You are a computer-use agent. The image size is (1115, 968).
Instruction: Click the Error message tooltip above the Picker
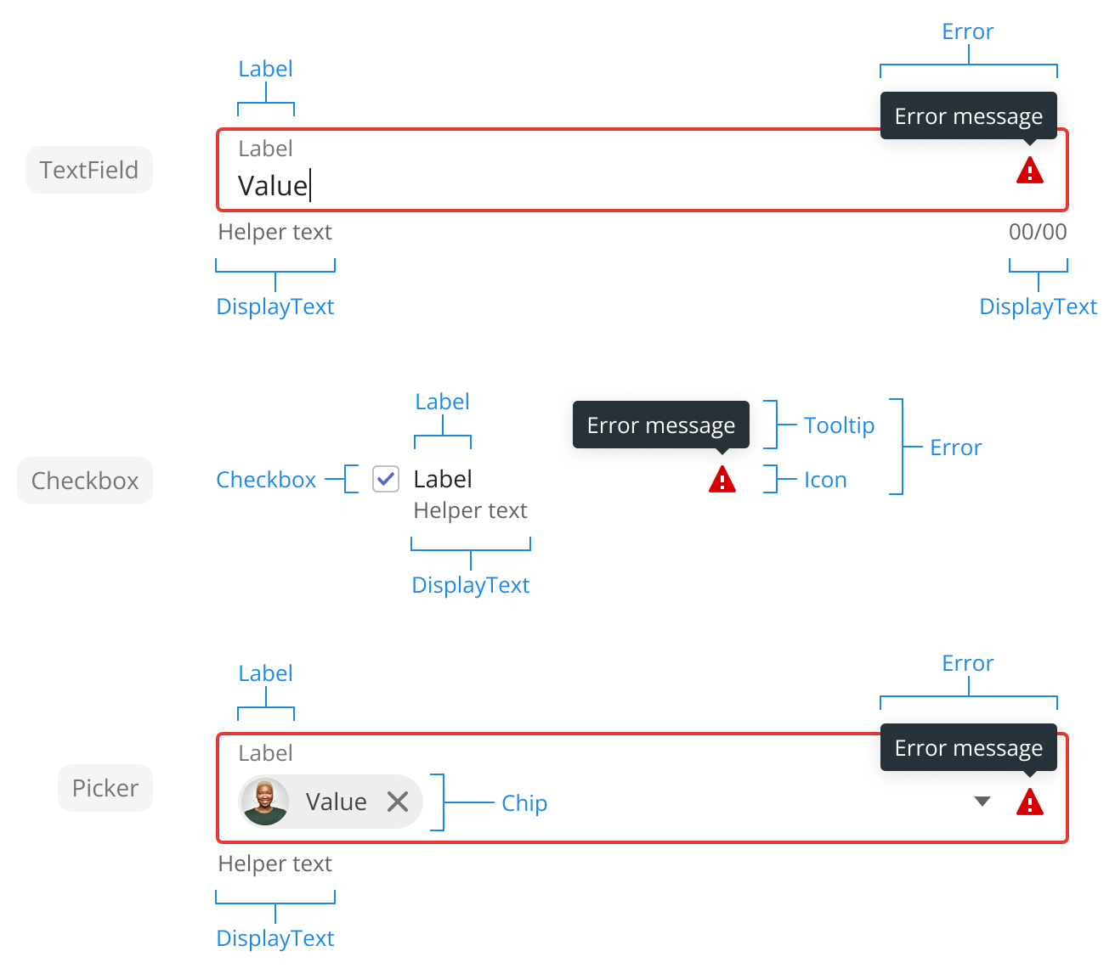point(968,748)
